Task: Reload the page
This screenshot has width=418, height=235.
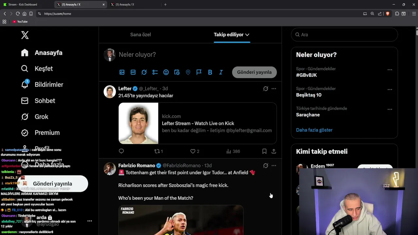Action: 18,14
